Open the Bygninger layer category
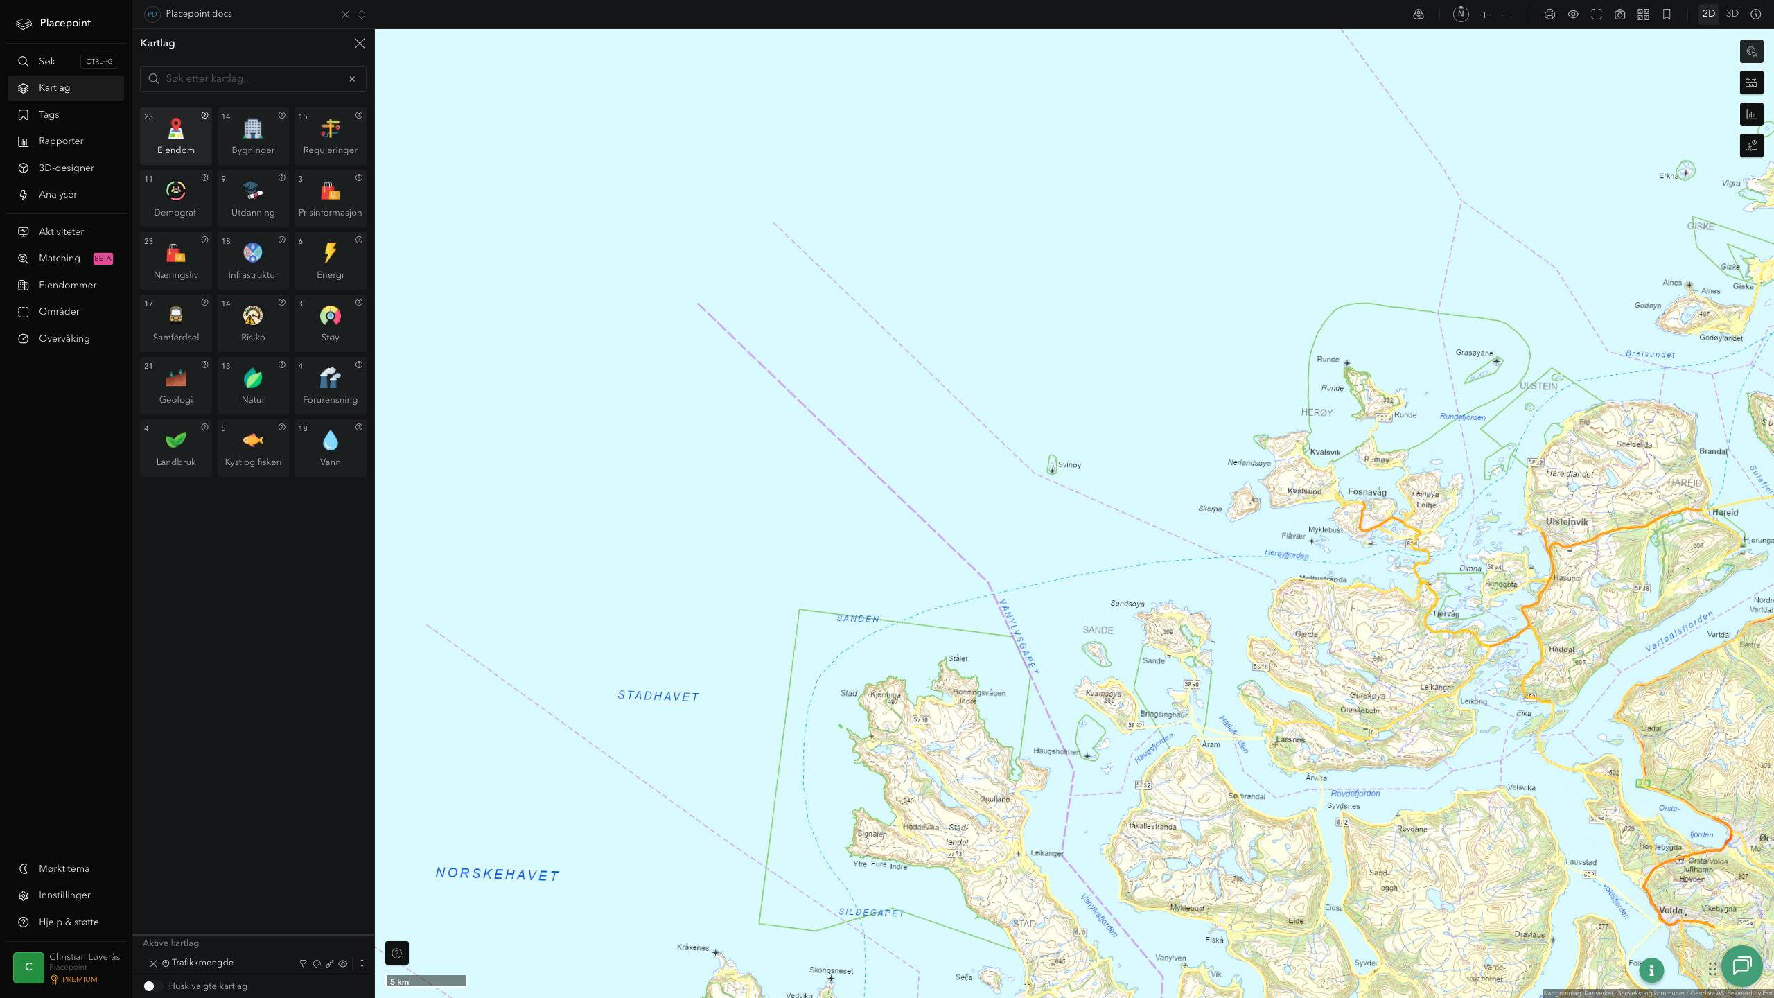The height and width of the screenshot is (998, 1774). (253, 136)
